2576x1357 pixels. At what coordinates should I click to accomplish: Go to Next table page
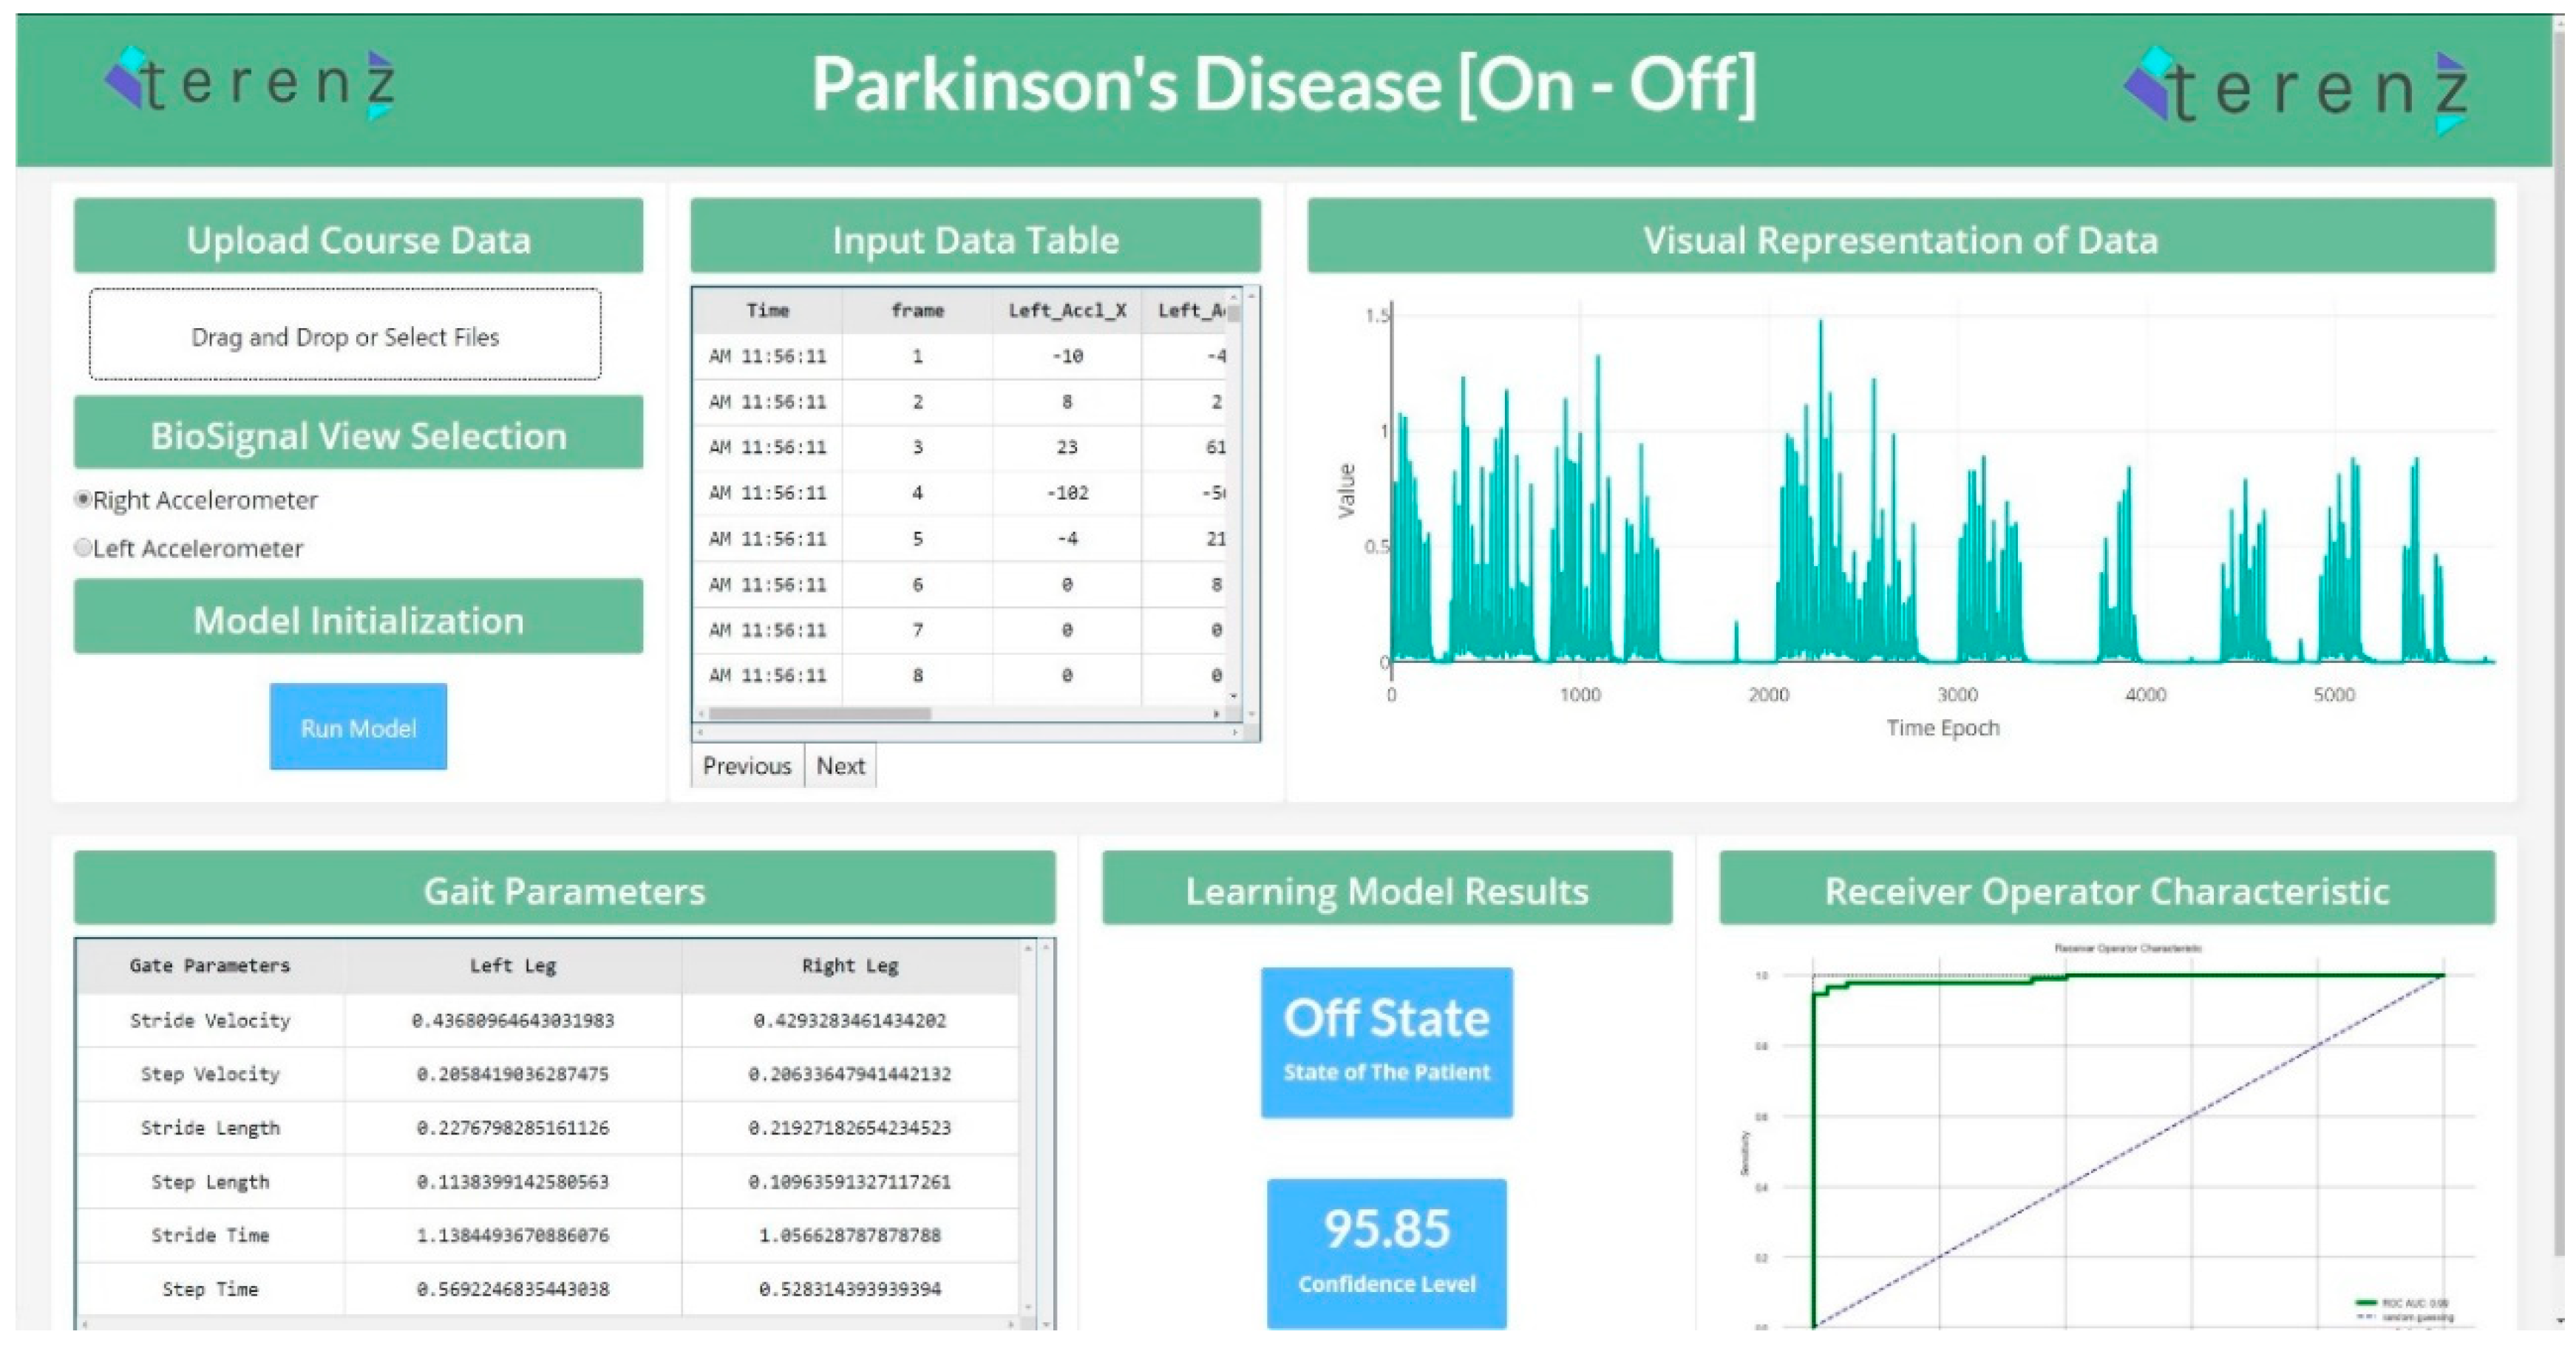coord(840,765)
